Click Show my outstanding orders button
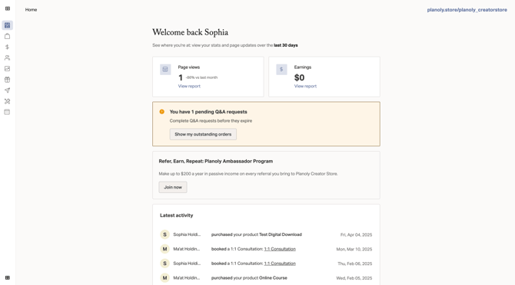Viewport: 515px width, 285px height. [x=203, y=134]
